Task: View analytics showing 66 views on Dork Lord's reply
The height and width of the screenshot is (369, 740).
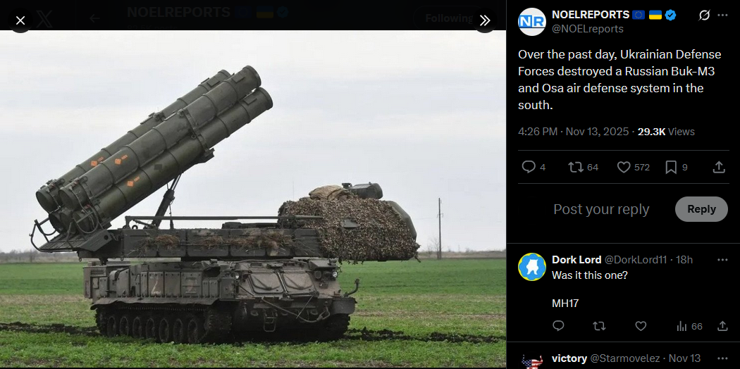Action: (689, 326)
